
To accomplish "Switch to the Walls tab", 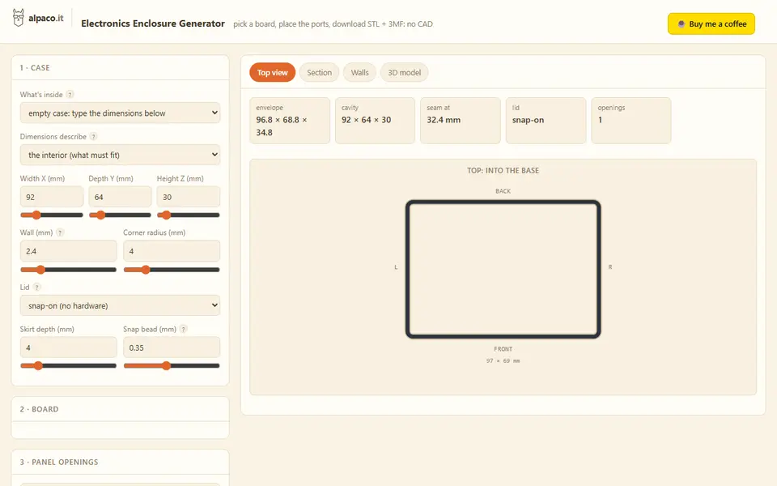I will [359, 72].
